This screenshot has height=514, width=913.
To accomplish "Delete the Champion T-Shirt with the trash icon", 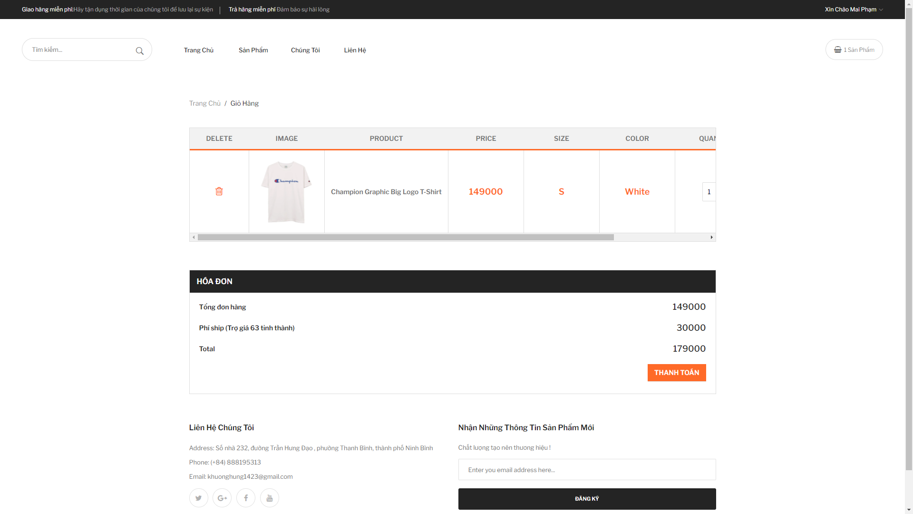I will pyautogui.click(x=219, y=191).
